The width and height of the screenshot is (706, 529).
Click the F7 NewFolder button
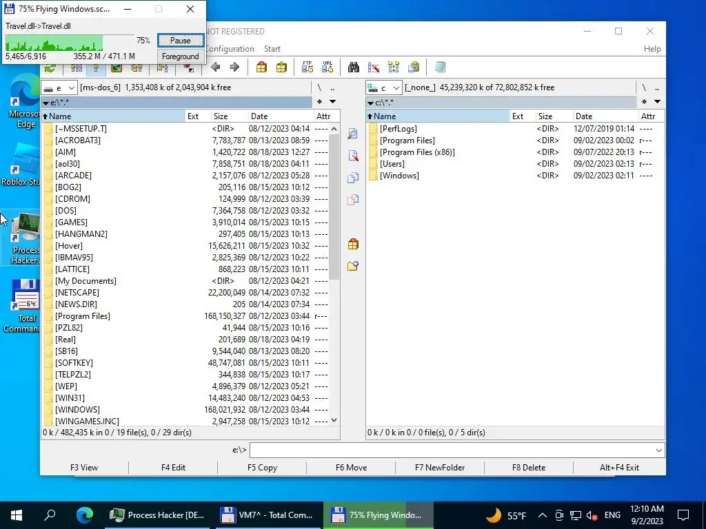(x=440, y=468)
